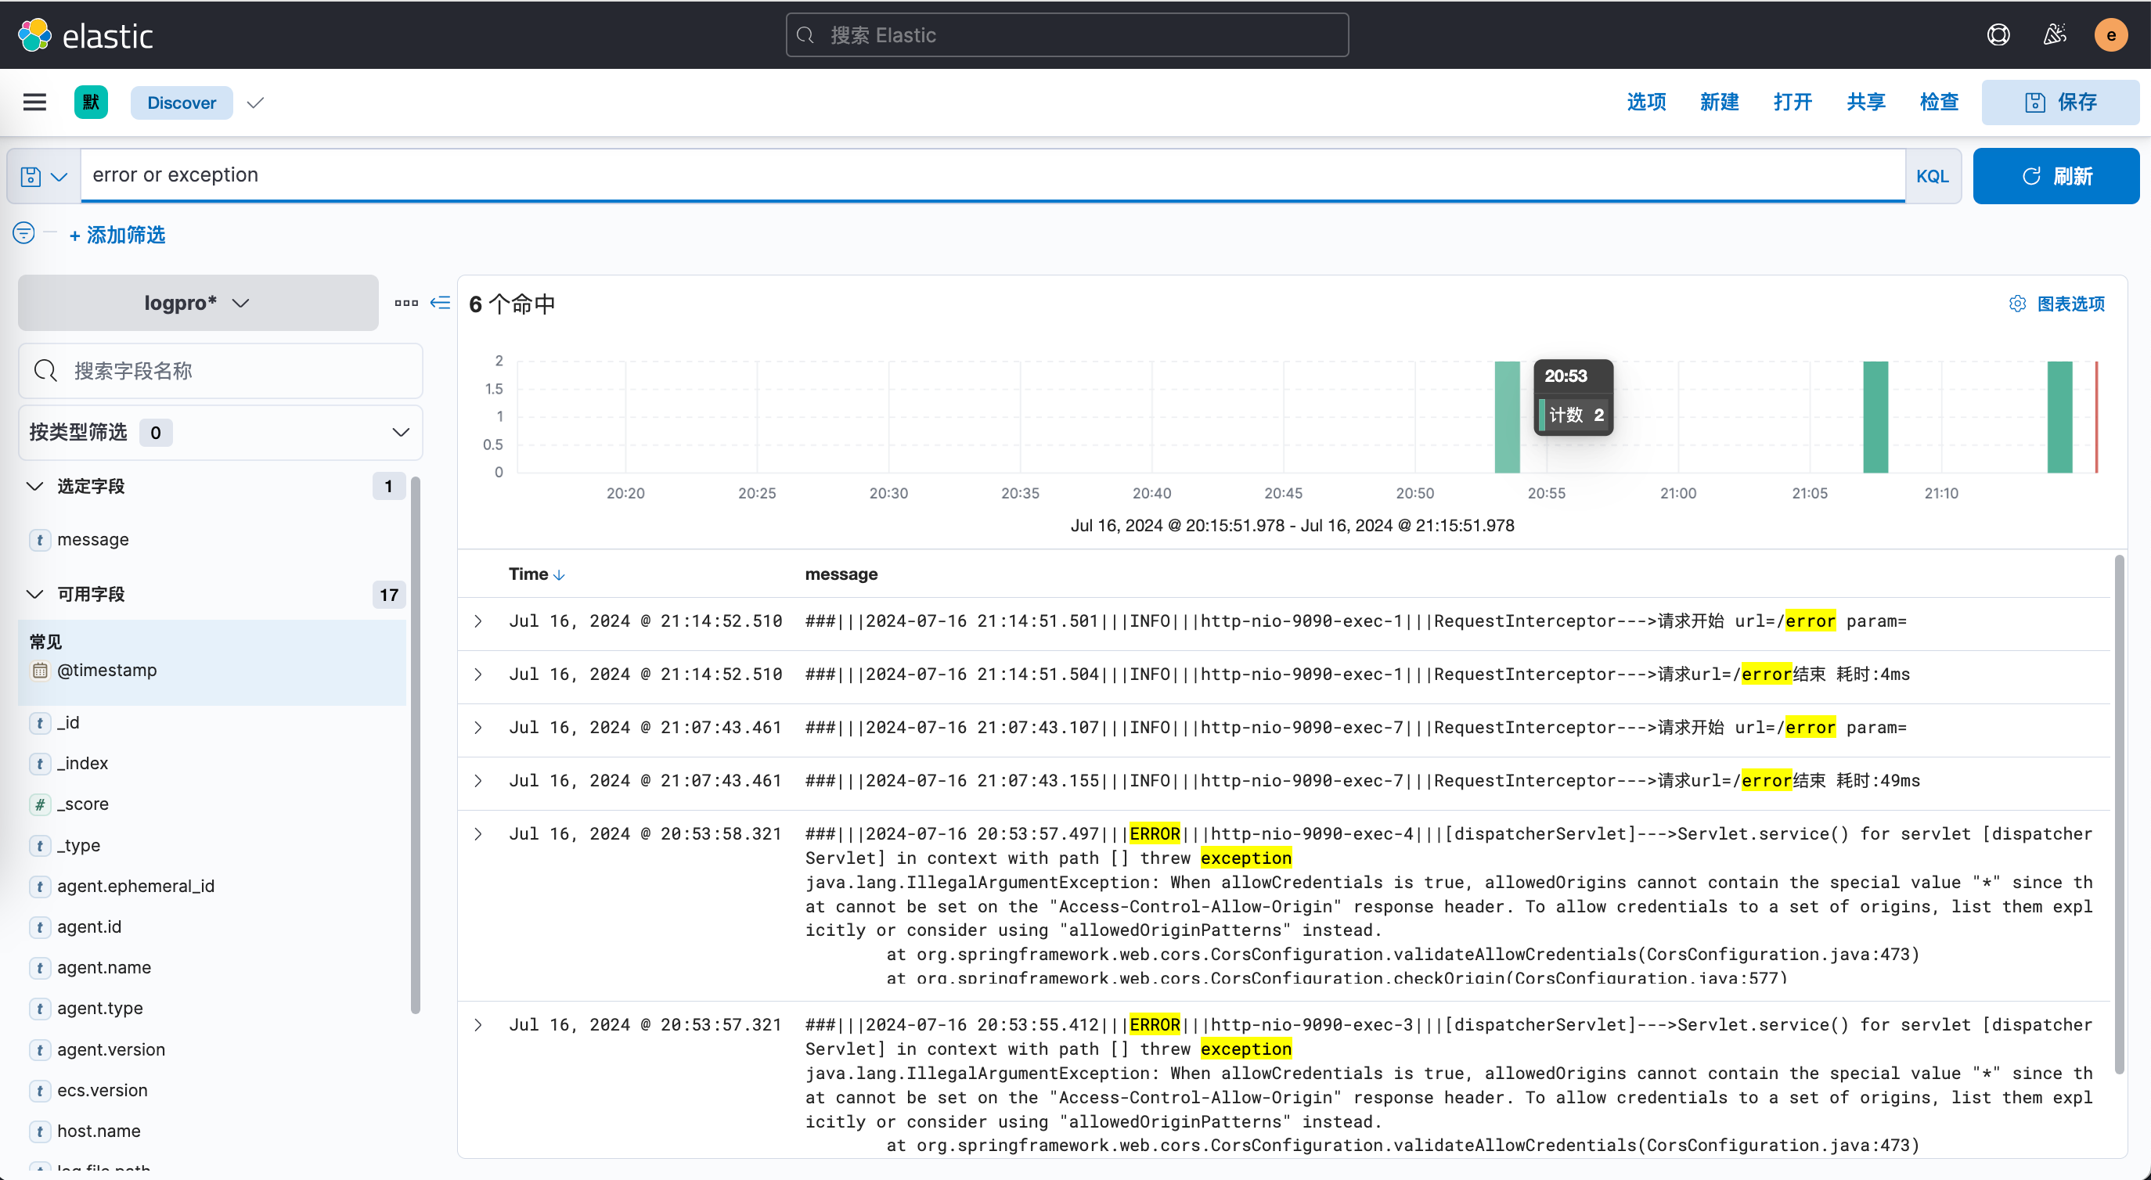Viewport: 2151px width, 1180px height.
Task: Open the saved query disk menu
Action: click(x=42, y=176)
